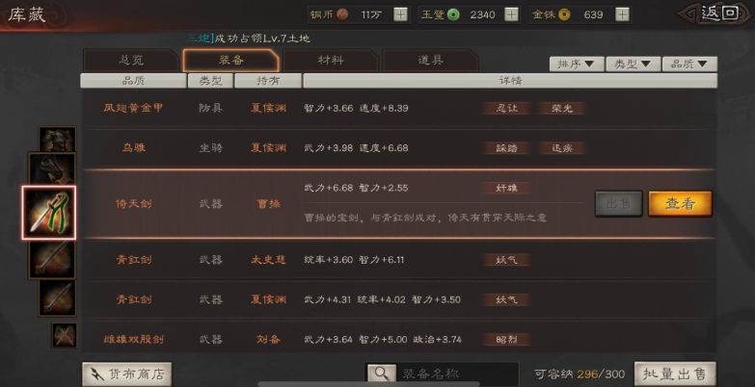
Task: Select the armor equipment icon on left
Action: tap(57, 140)
